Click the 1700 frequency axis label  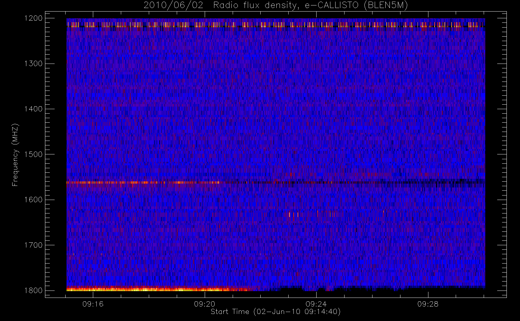[33, 245]
